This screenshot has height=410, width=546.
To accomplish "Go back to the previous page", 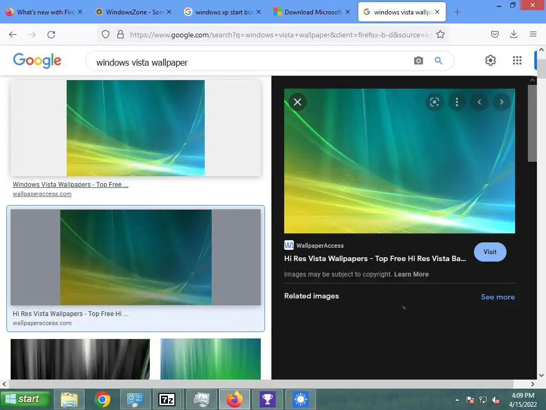I will pos(13,35).
